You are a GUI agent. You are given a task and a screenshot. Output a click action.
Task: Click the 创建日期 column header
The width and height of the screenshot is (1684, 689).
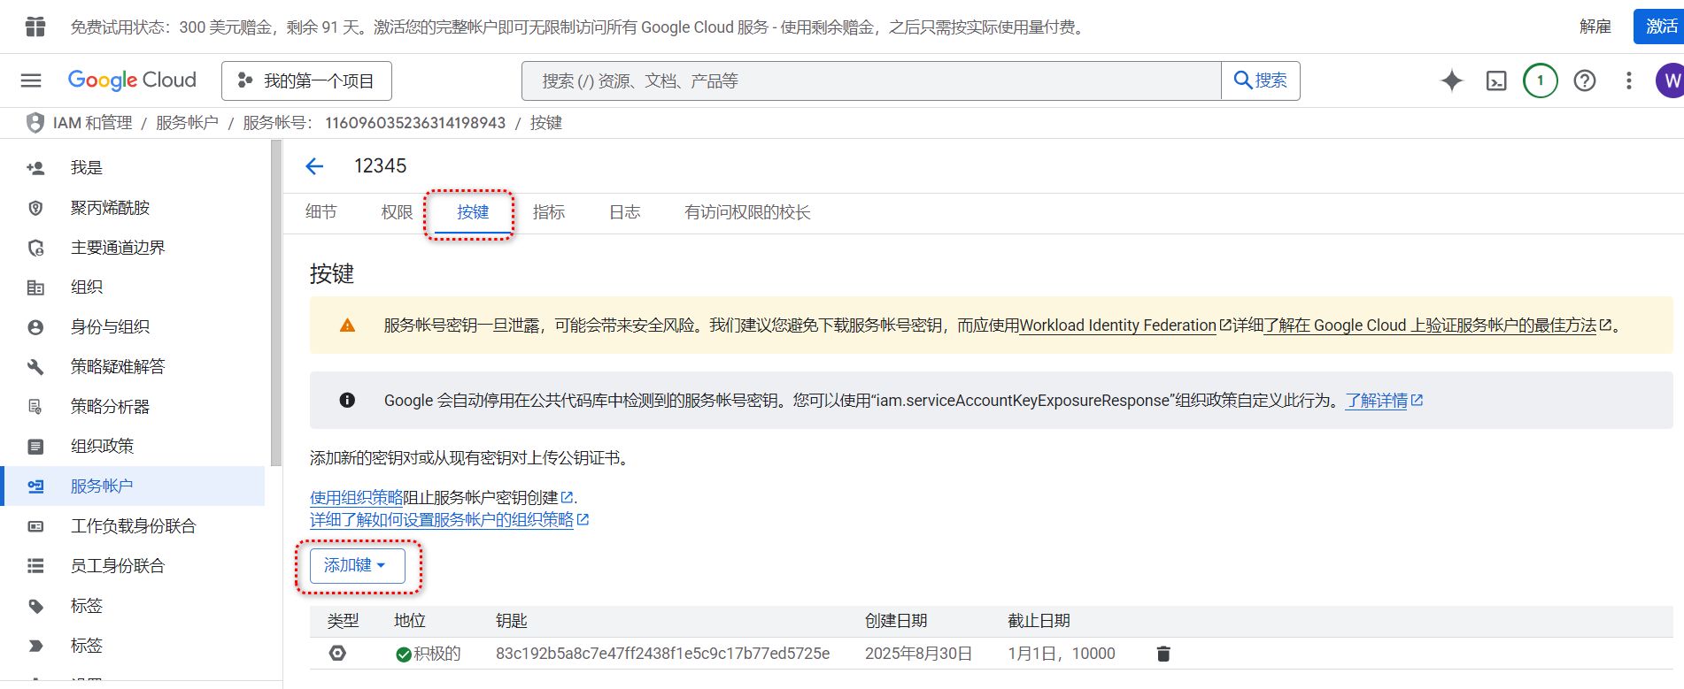click(x=896, y=621)
